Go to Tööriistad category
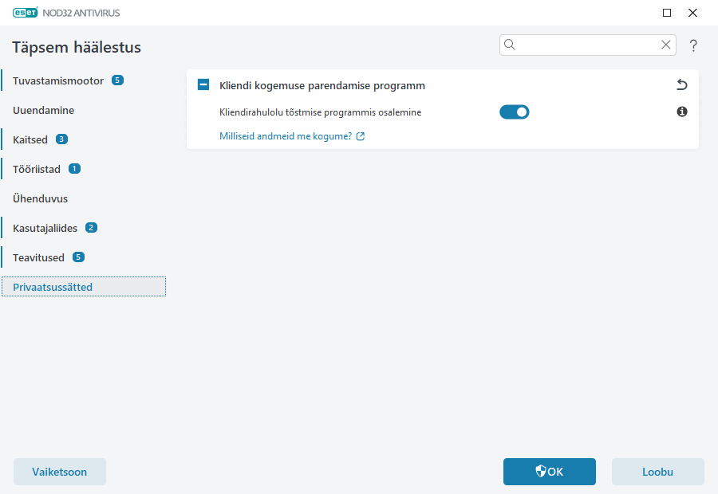Viewport: 718px width, 494px height. coord(37,169)
